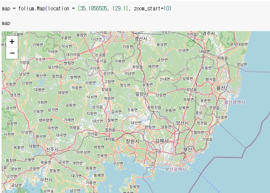
Task: Click the 울산광역시 purple label
Action: pos(234,102)
